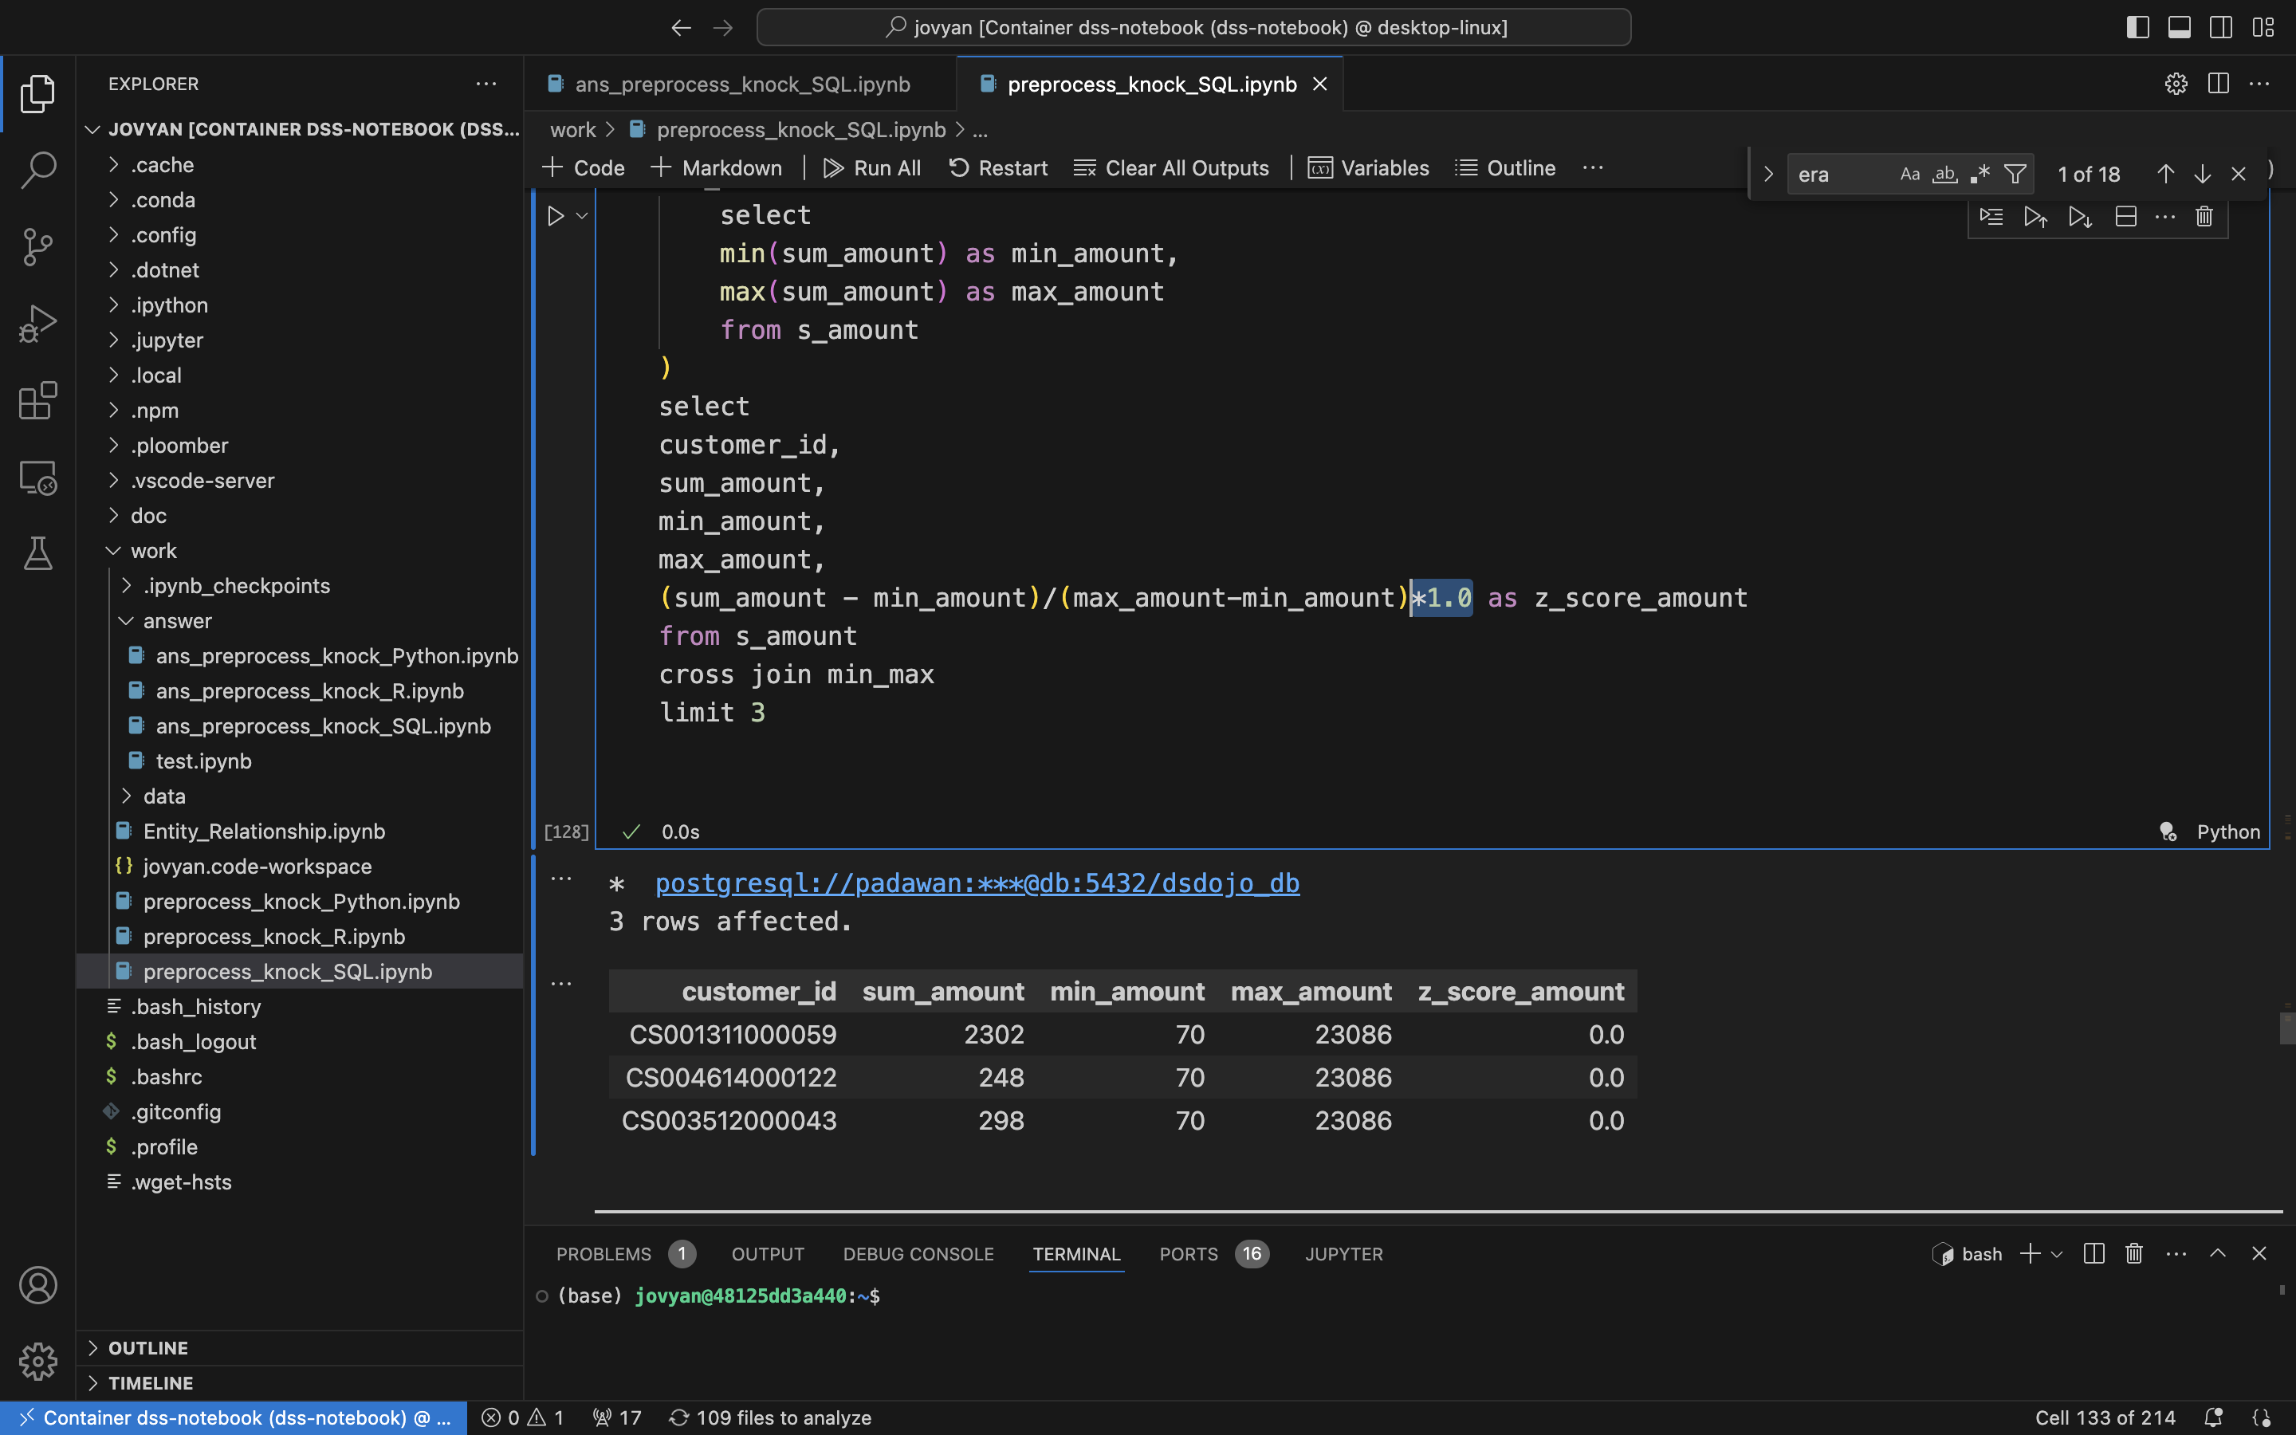This screenshot has width=2296, height=1435.
Task: Switch to PROBLEMS panel tab
Action: click(625, 1254)
